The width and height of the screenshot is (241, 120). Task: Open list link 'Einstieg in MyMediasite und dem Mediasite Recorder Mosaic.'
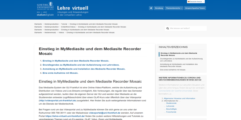(76, 61)
